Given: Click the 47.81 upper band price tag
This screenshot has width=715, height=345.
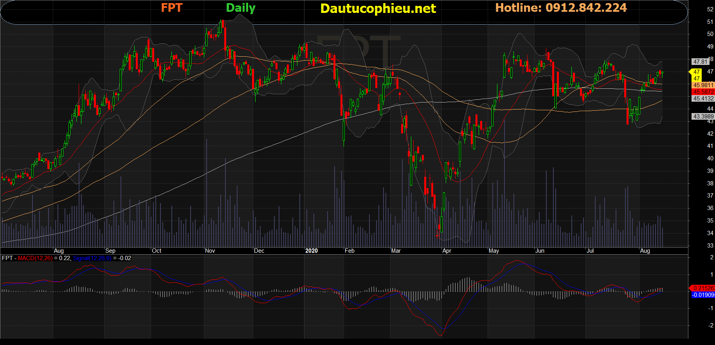Looking at the screenshot, I should [700, 62].
